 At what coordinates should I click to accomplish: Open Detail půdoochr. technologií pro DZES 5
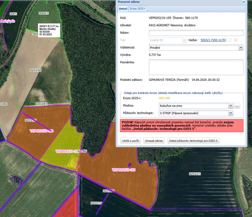pyautogui.click(x=193, y=141)
